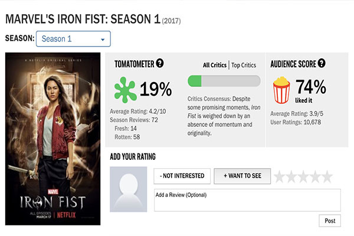The width and height of the screenshot is (354, 236).
Task: Click the popcorn bucket audience icon
Action: coord(281,90)
